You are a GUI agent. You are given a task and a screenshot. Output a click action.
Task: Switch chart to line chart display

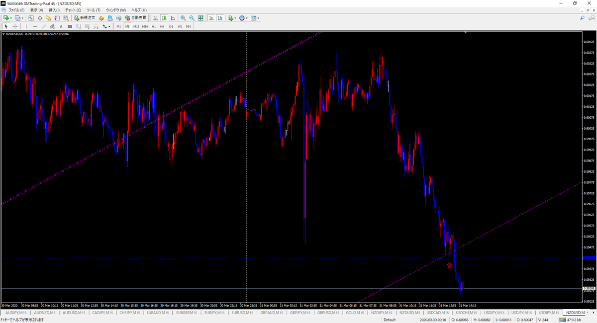(173, 18)
